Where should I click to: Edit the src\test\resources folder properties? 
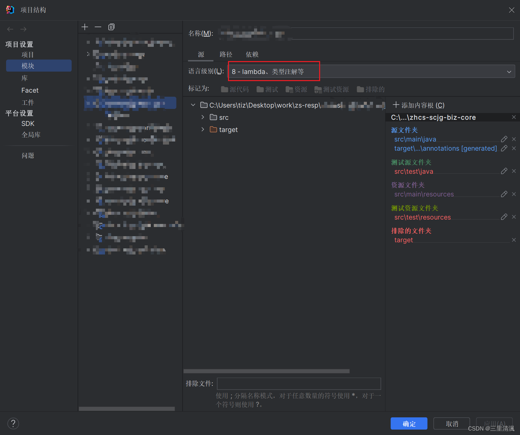click(x=504, y=217)
